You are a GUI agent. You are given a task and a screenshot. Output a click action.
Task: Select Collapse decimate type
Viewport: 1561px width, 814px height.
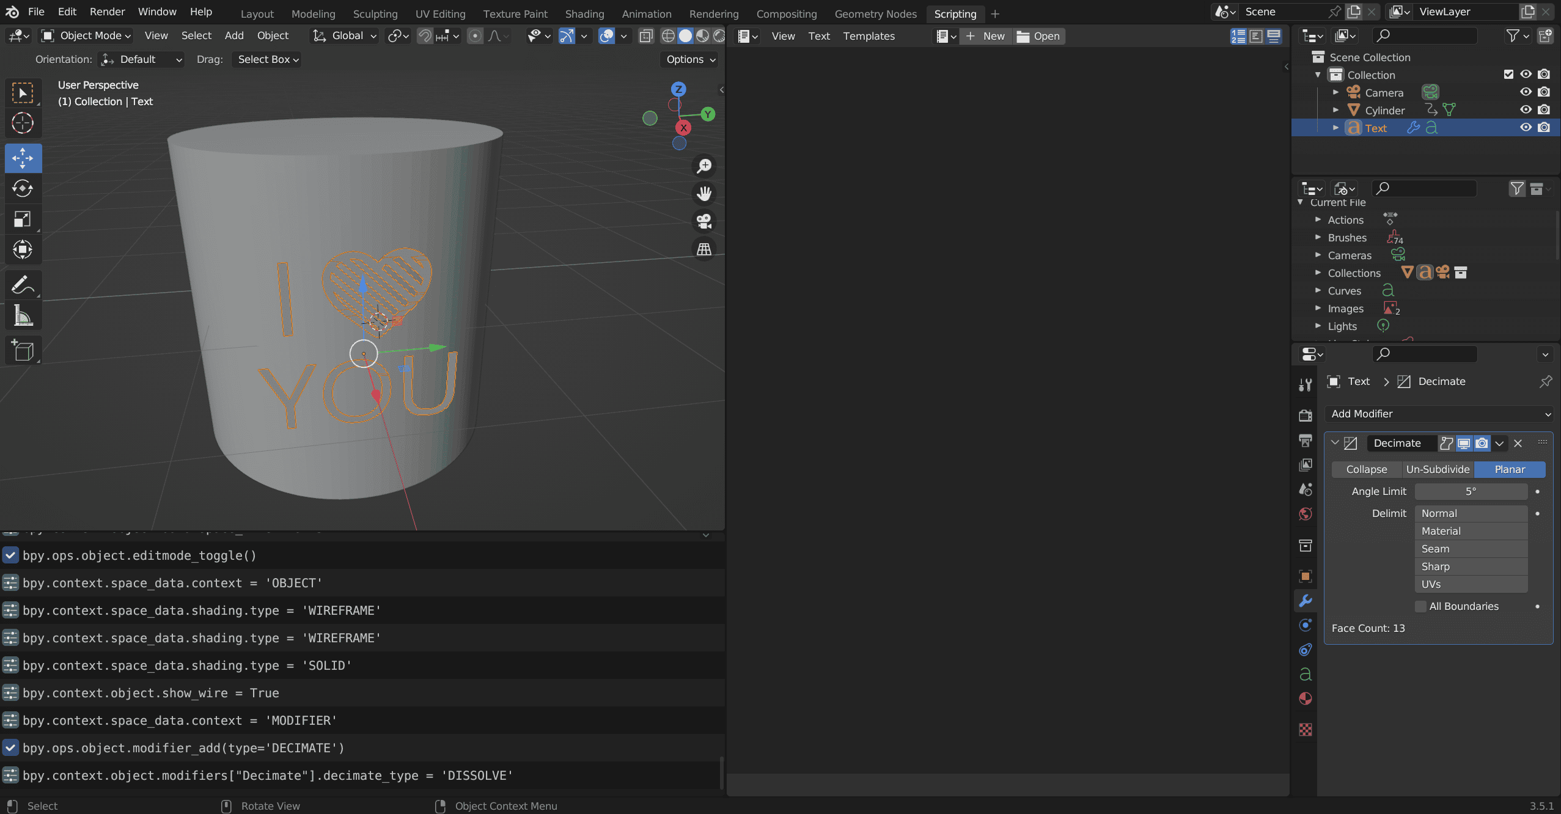(x=1367, y=469)
